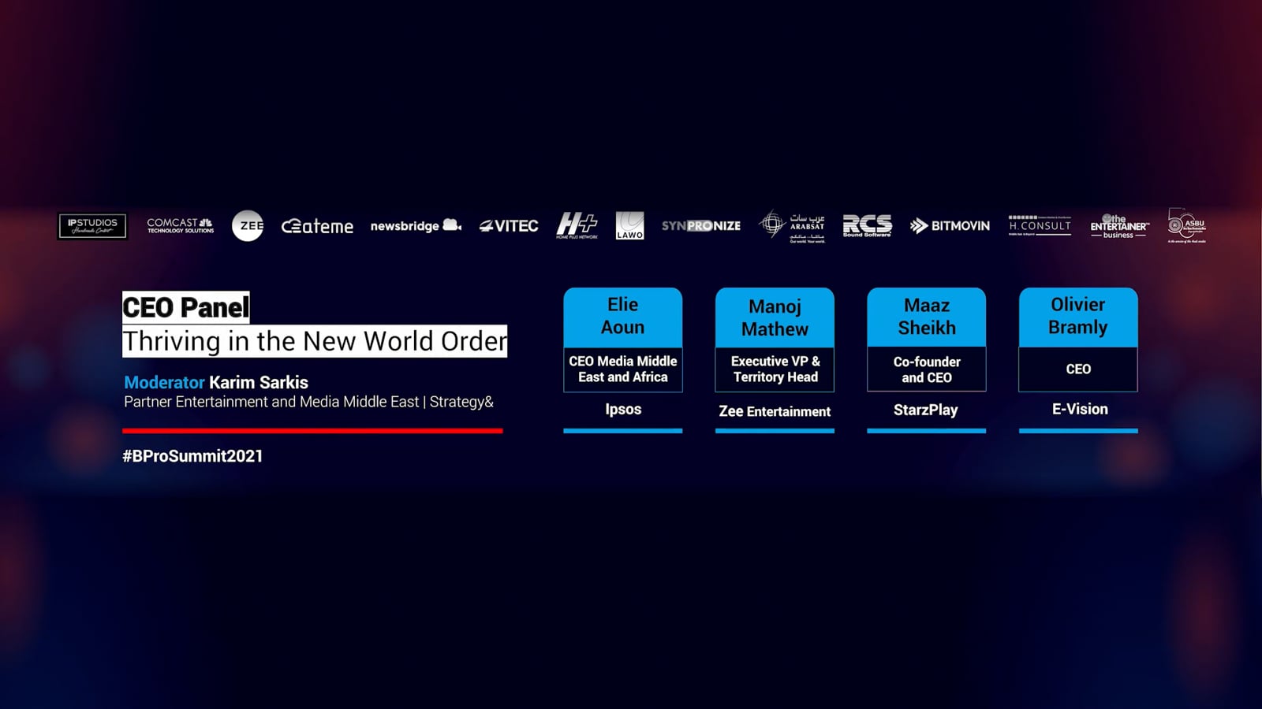
Task: Click the CEO Media Middle East and Africa title
Action: coord(623,369)
